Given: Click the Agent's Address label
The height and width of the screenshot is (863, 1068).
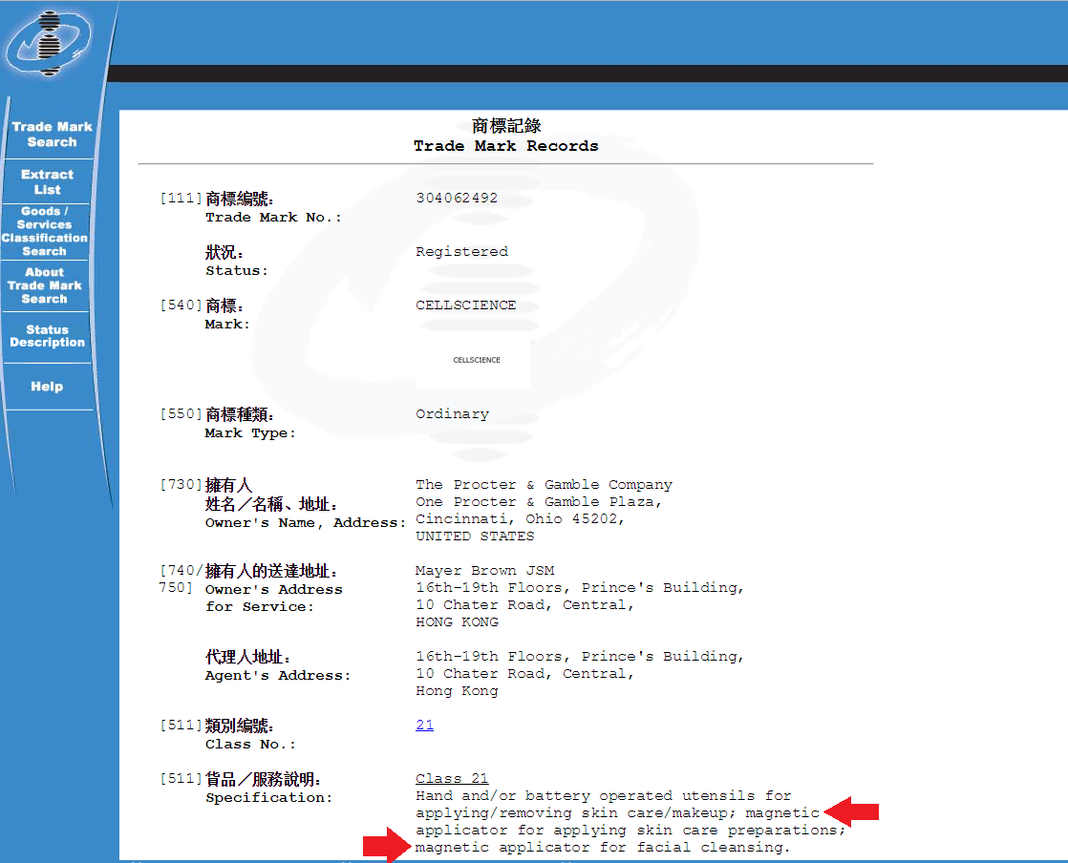Looking at the screenshot, I should pyautogui.click(x=277, y=675).
